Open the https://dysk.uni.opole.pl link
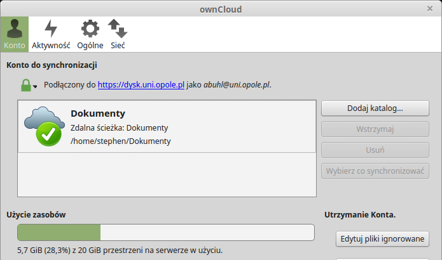Screen dimensions: 442x260 141,84
